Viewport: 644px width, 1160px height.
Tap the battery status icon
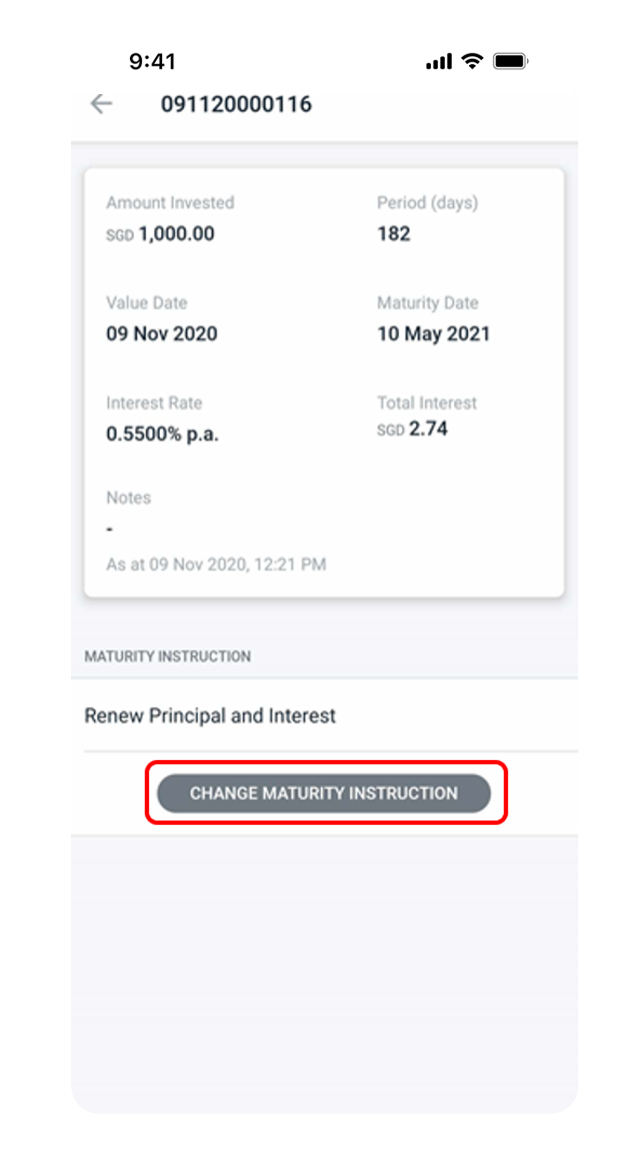[511, 61]
